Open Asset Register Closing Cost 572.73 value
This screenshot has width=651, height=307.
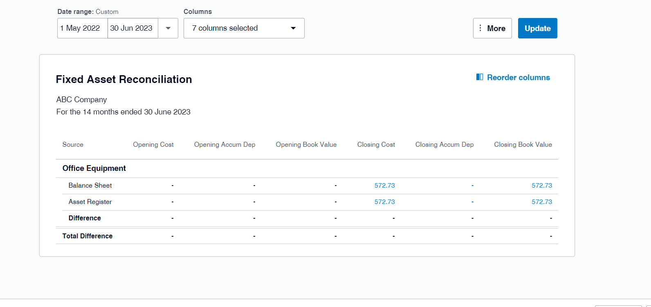384,202
